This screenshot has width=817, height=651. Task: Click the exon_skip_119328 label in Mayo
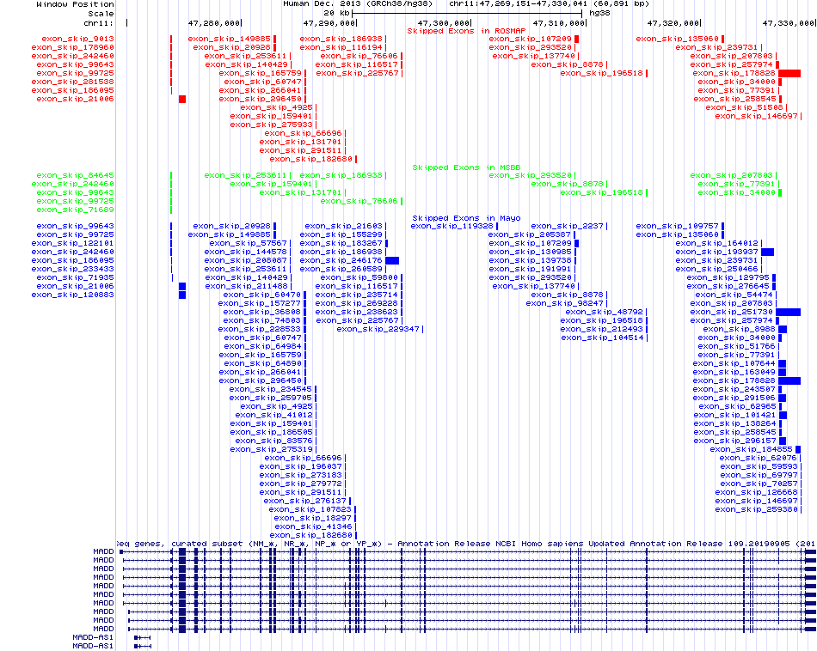tap(451, 226)
